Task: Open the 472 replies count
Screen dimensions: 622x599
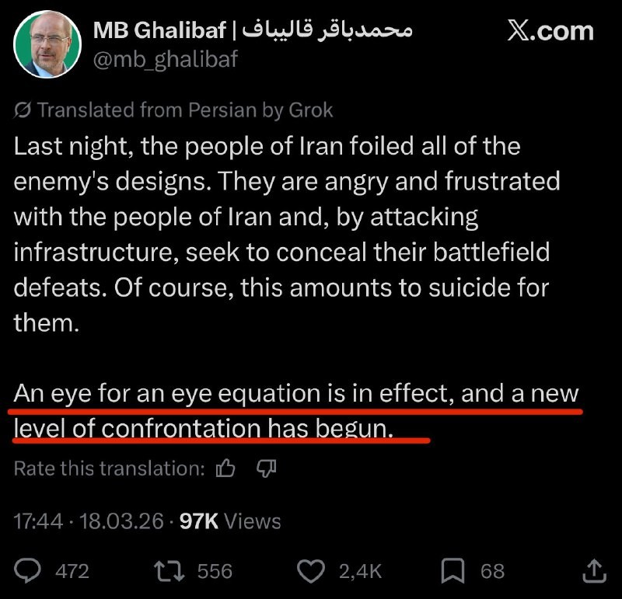Action: (x=72, y=572)
